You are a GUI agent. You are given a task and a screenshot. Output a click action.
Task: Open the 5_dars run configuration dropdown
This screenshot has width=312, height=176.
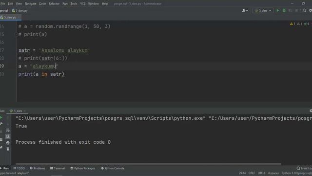pyautogui.click(x=263, y=10)
